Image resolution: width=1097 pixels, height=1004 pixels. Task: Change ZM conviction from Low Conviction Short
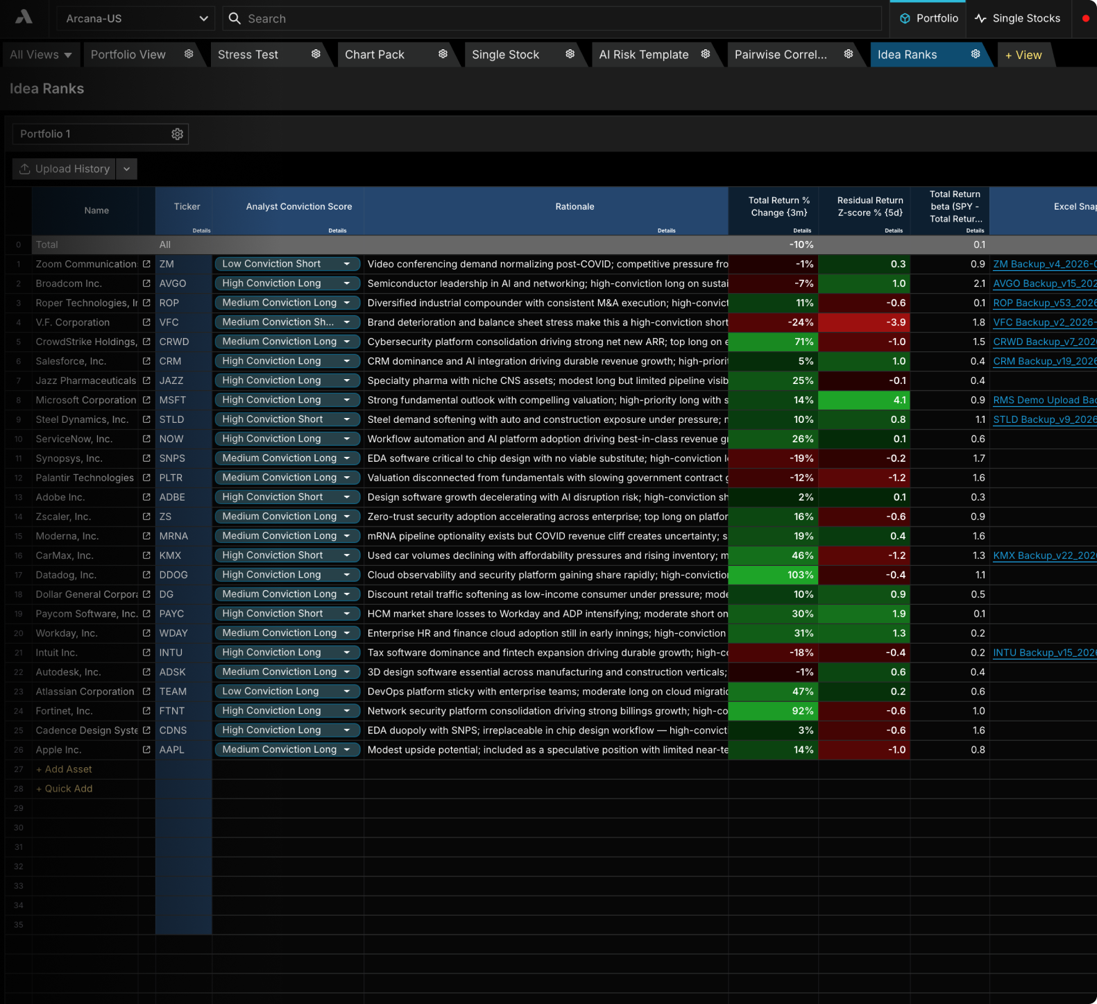[x=287, y=264]
